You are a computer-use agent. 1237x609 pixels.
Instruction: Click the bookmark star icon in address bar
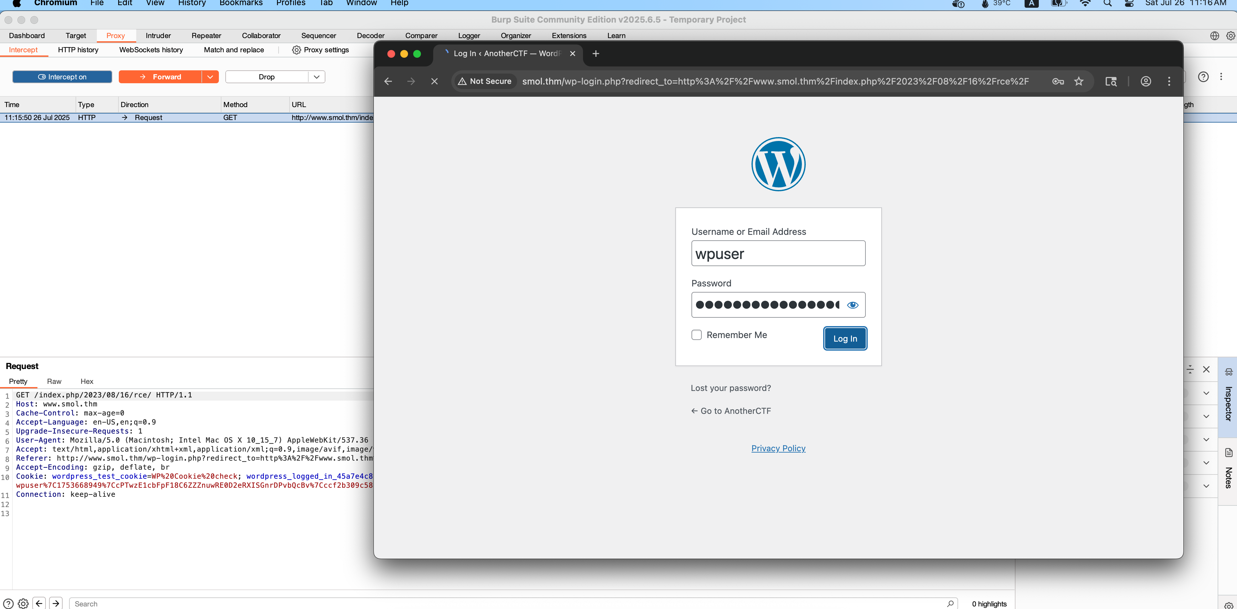[x=1079, y=81]
